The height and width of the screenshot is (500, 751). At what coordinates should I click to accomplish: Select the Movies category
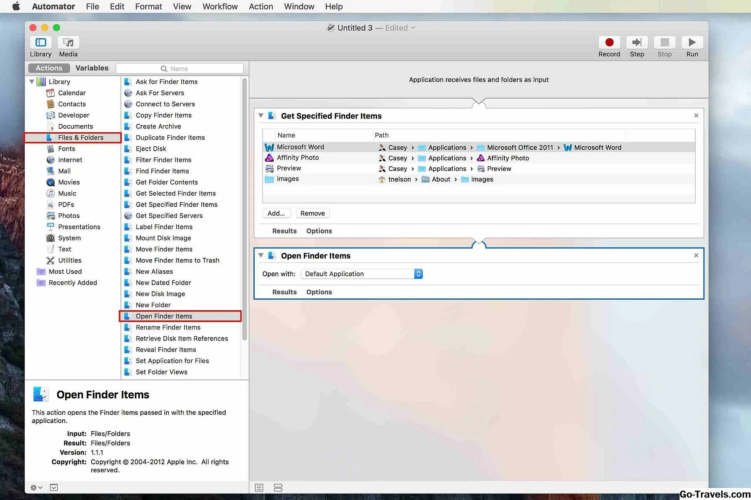pyautogui.click(x=69, y=182)
